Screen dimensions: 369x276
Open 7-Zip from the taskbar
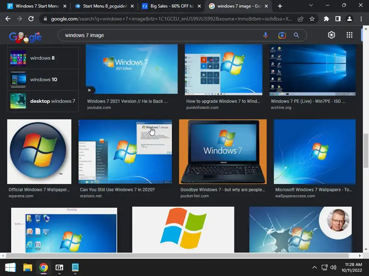[59, 267]
